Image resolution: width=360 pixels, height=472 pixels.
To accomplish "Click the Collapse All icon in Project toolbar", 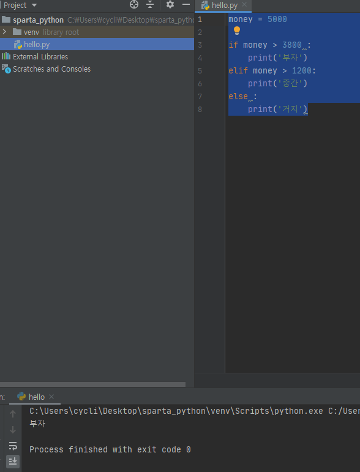I will pos(149,4).
